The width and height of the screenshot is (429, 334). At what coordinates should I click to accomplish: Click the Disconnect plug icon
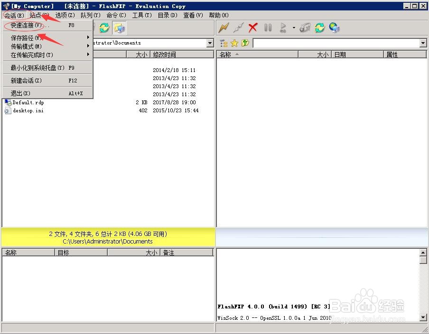tap(238, 27)
